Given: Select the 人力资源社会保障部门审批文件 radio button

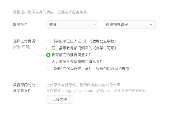Looking at the screenshot, I should (x=48, y=62).
